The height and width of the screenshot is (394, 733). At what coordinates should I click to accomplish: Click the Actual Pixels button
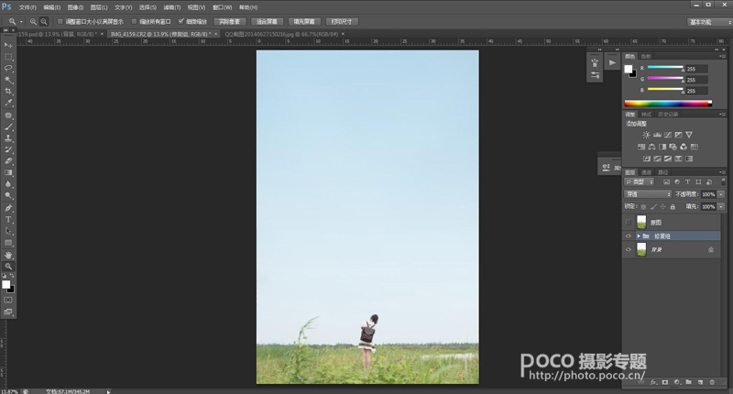click(x=230, y=22)
